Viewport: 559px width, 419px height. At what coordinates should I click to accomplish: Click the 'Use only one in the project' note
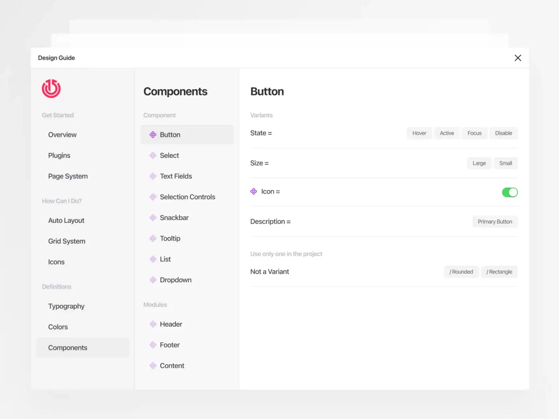click(x=286, y=254)
